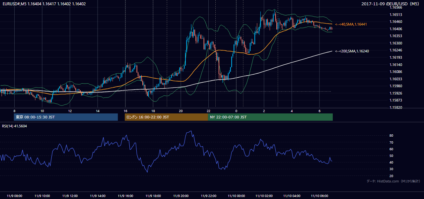
Task: Click price level 1.15980 on axis
Action: (396, 86)
